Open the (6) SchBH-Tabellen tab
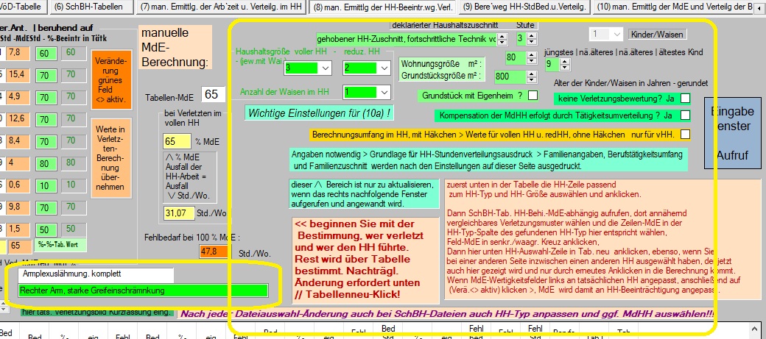Image resolution: width=766 pixels, height=339 pixels. click(x=91, y=7)
